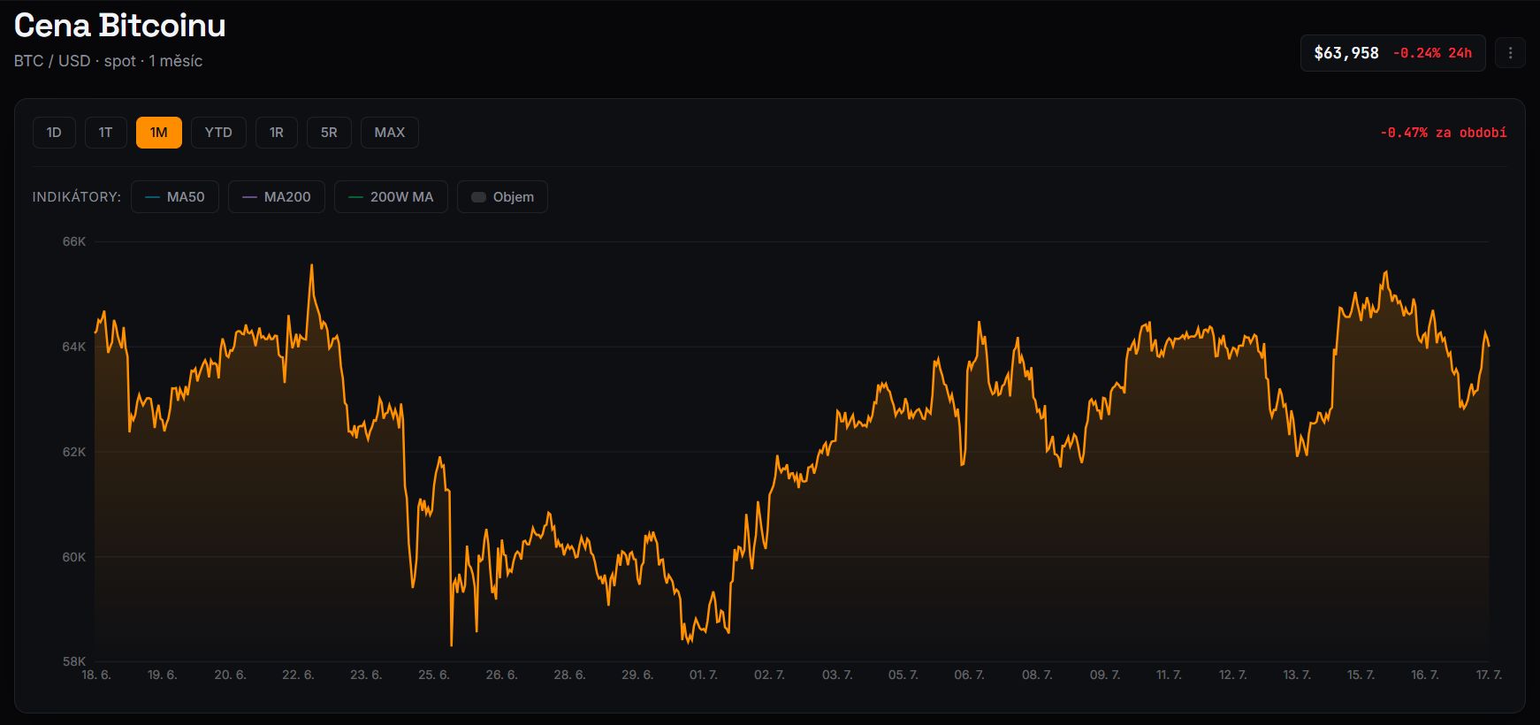
Task: Click the 09. 7. date label
Action: coord(1105,675)
